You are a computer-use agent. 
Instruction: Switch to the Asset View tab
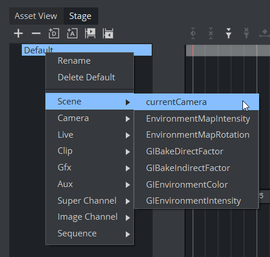[36, 16]
